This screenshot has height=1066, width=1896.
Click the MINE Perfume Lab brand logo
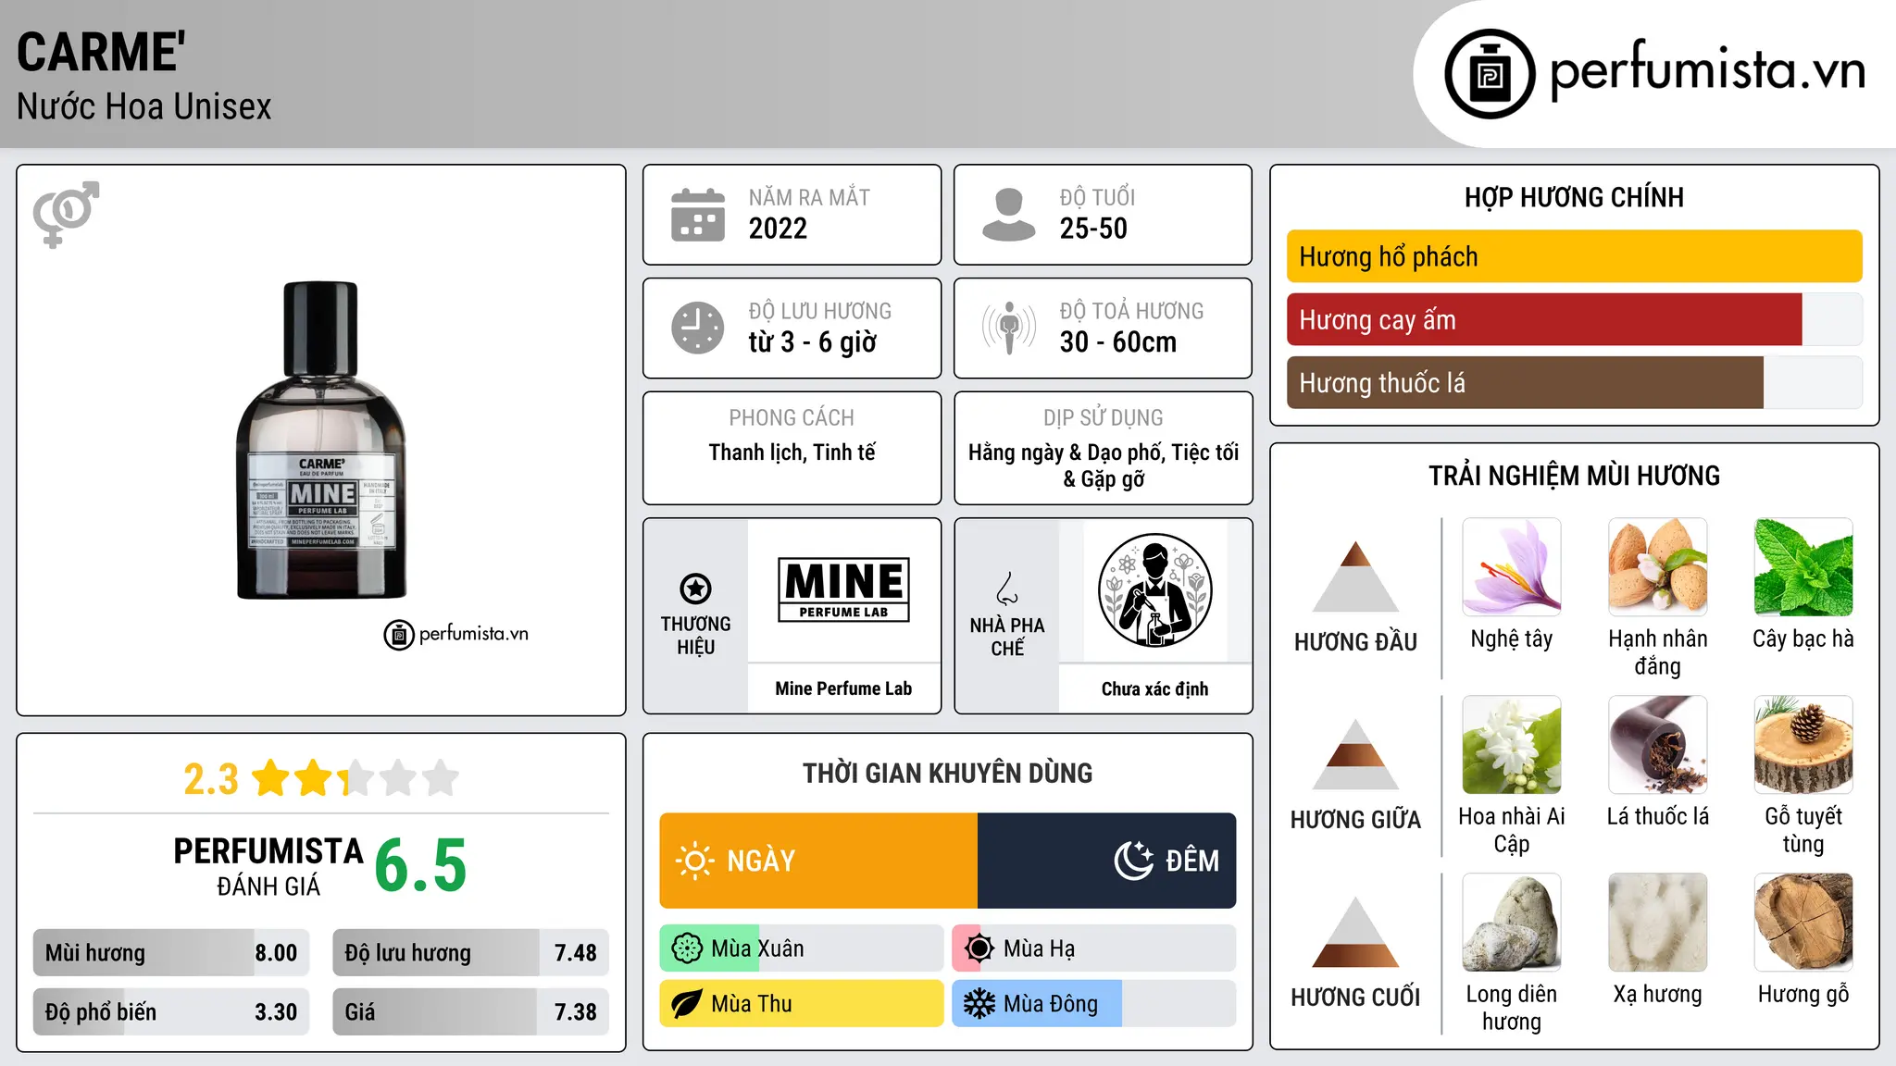click(843, 589)
